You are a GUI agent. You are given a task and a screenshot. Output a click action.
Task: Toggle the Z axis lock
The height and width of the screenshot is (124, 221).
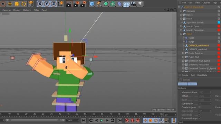54,4
